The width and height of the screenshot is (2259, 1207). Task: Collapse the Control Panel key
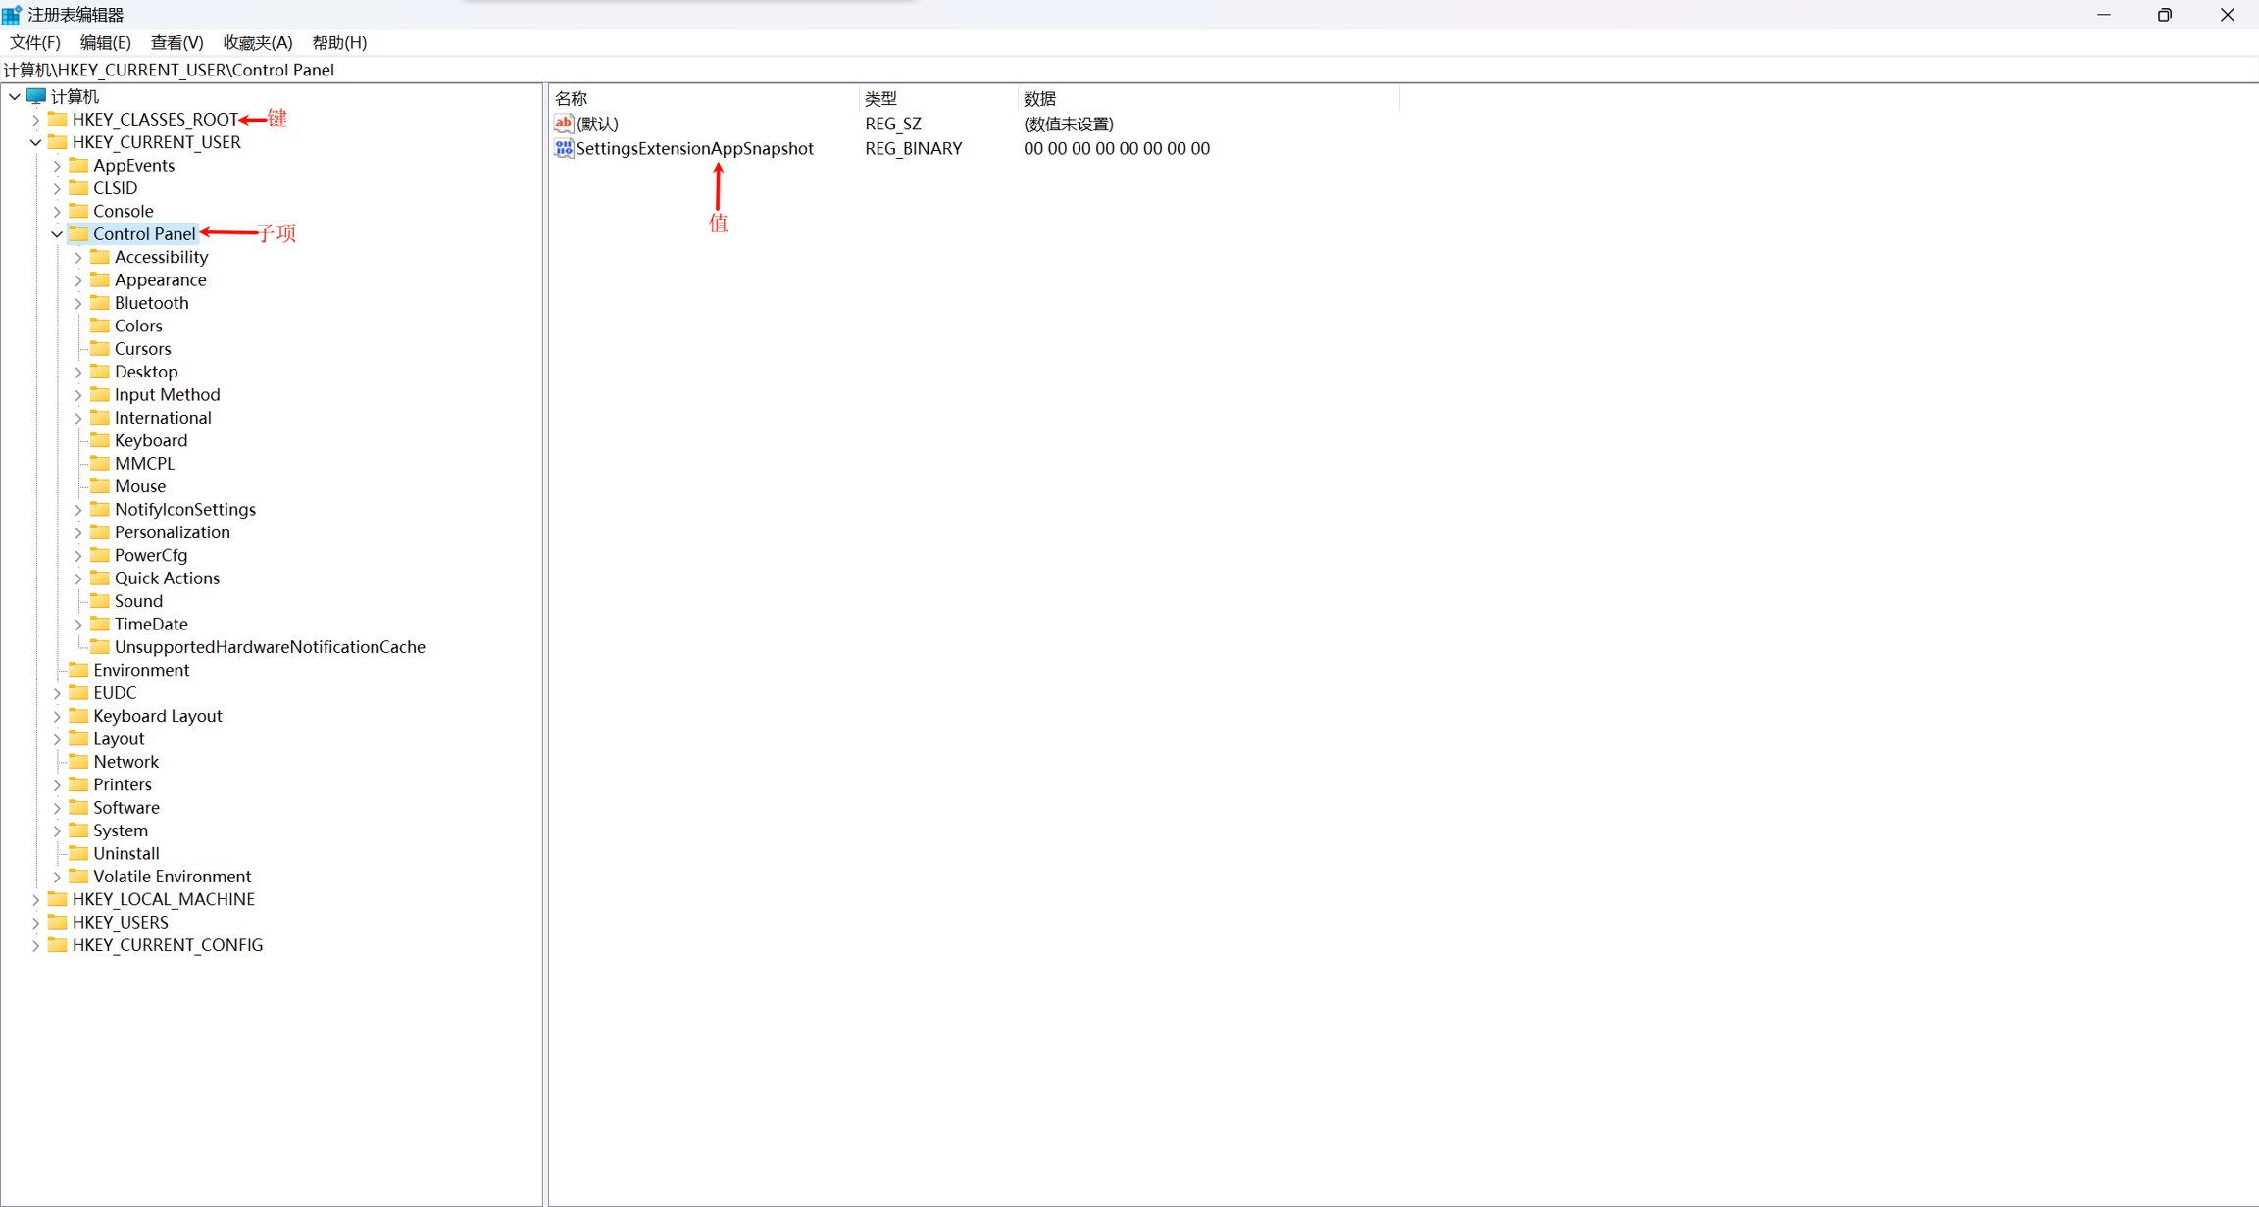[x=57, y=234]
